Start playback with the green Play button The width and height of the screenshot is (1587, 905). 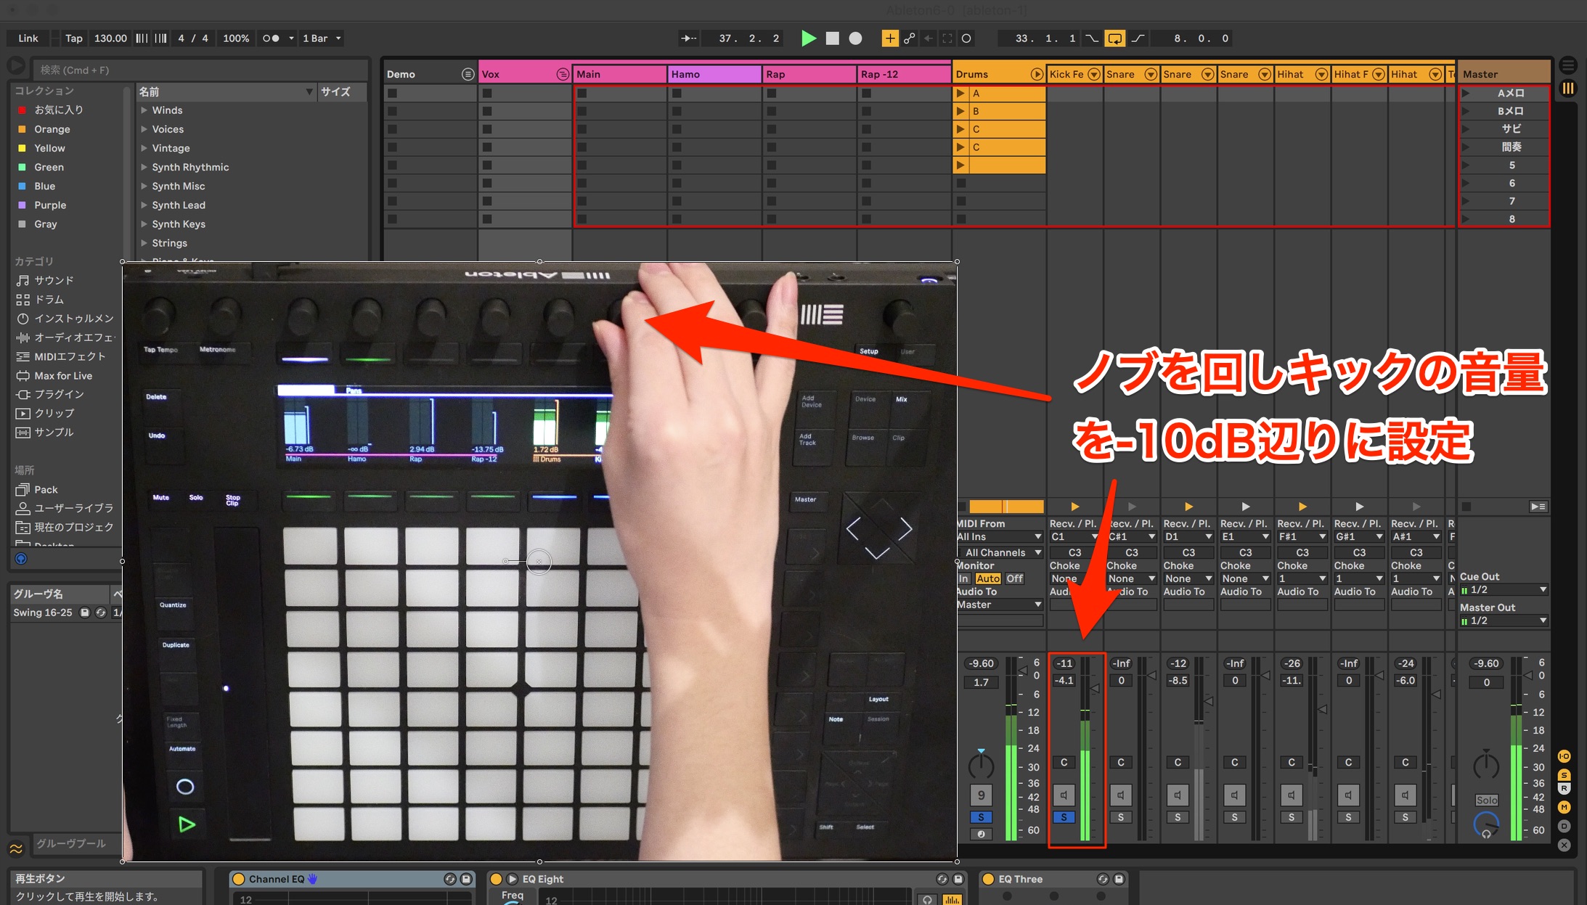[808, 38]
